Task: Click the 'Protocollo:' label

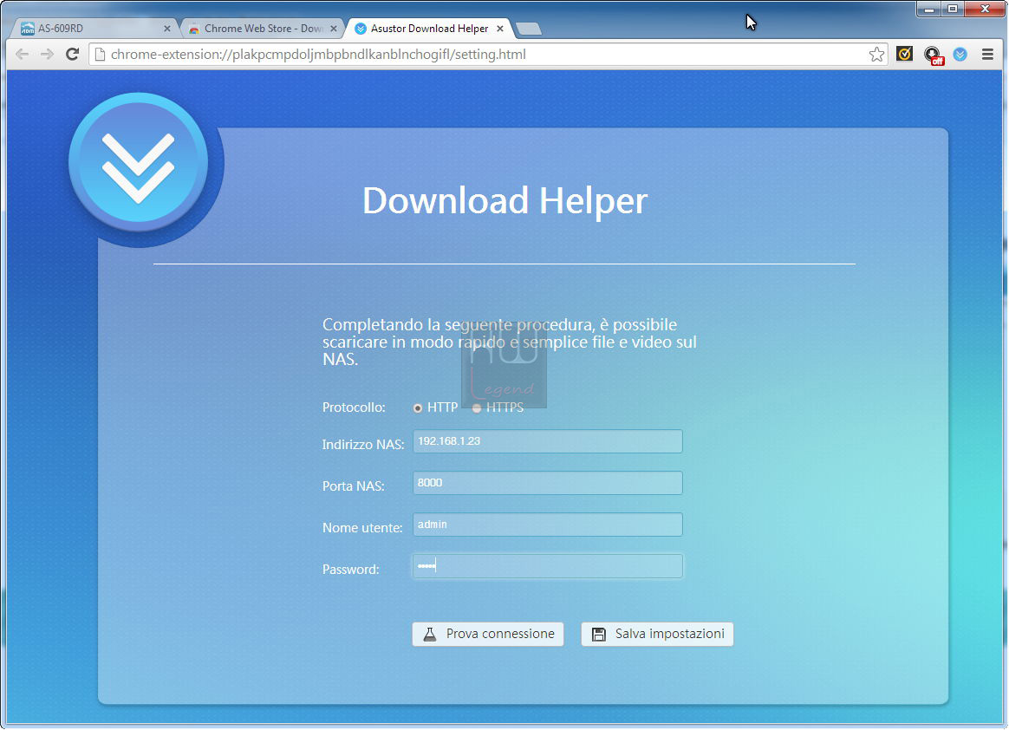Action: click(x=354, y=407)
